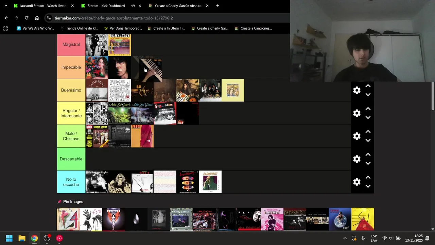Select the orange Impecable tier label
Image resolution: width=435 pixels, height=245 pixels.
[71, 67]
